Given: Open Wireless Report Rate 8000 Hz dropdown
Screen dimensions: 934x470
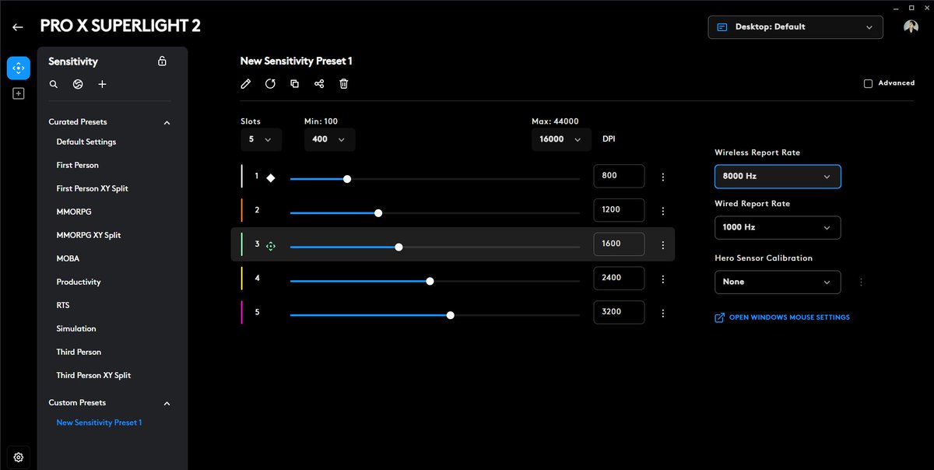Looking at the screenshot, I should click(x=778, y=177).
